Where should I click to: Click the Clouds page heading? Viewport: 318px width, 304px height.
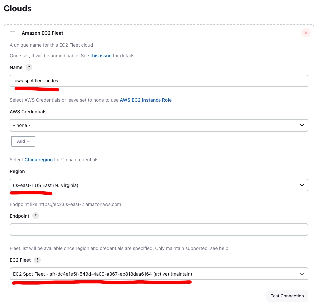[18, 9]
